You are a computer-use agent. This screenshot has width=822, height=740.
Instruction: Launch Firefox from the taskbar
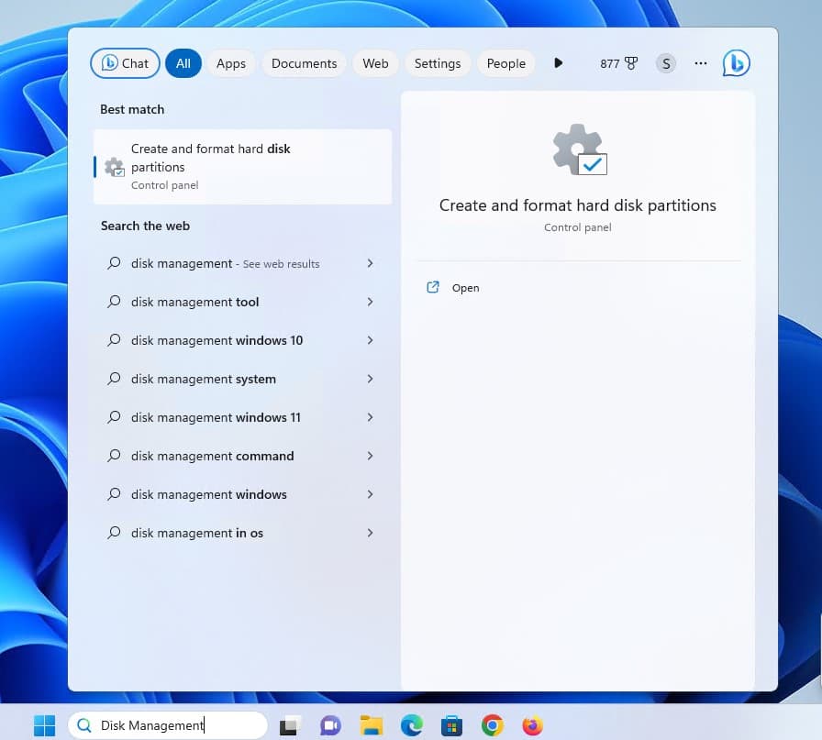pos(532,725)
